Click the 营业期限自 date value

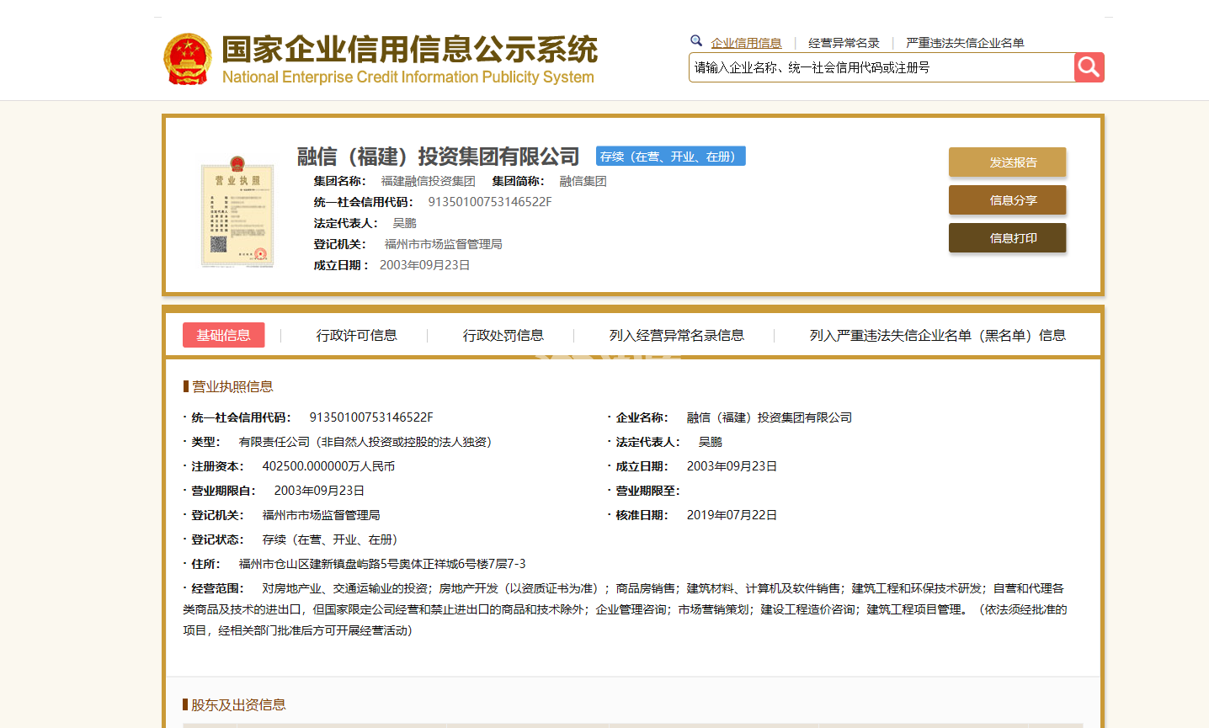pos(319,491)
